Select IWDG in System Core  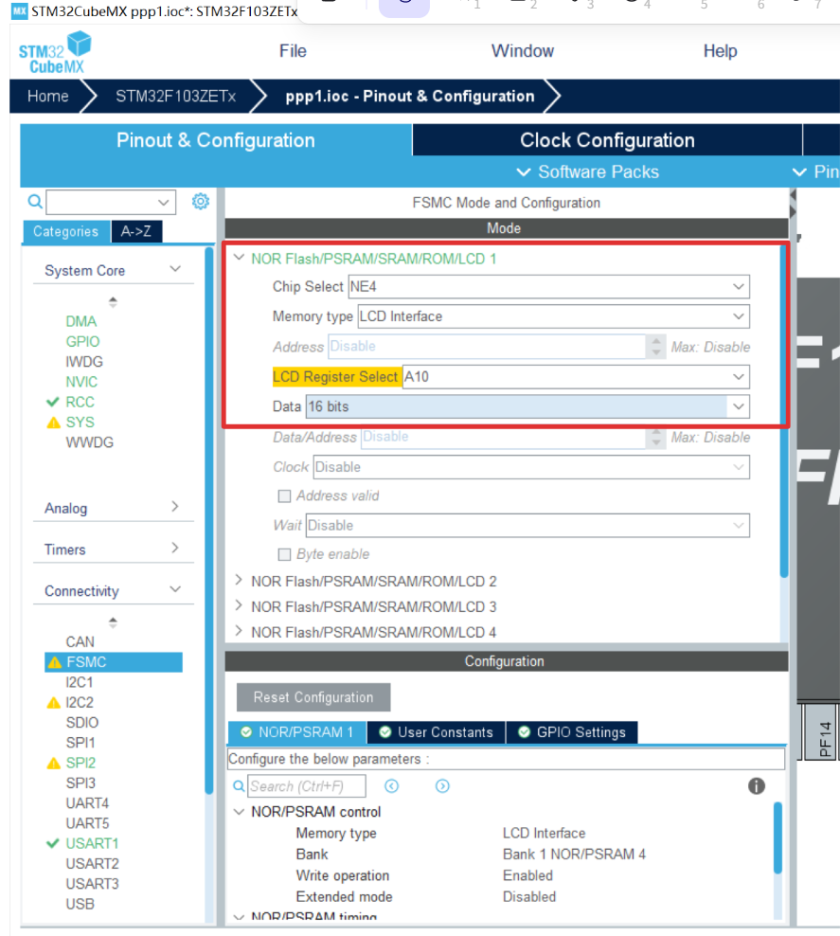[84, 362]
